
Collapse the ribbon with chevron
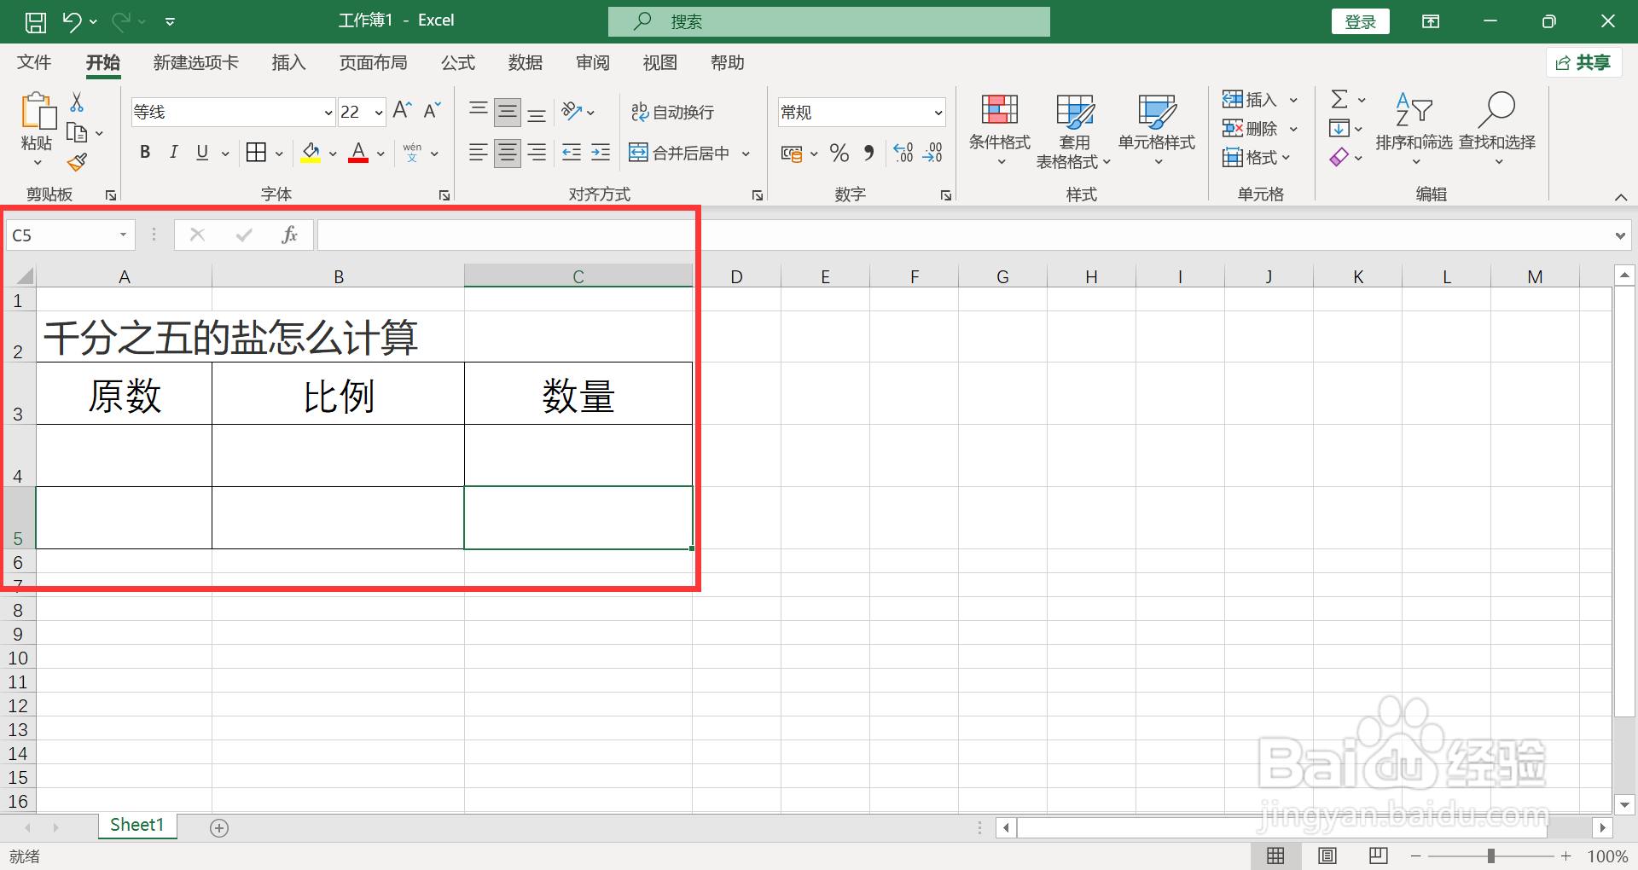(1621, 197)
